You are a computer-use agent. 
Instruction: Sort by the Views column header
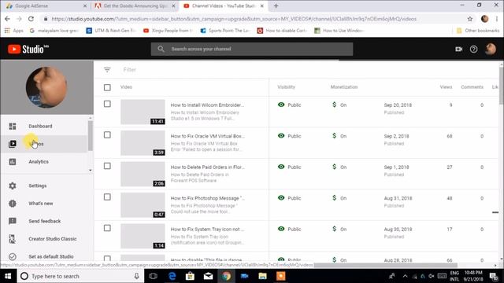[446, 87]
